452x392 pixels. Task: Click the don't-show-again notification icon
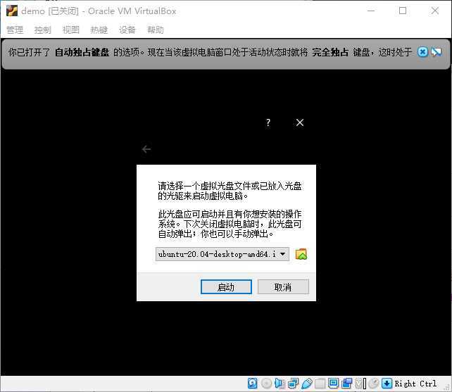coord(436,52)
